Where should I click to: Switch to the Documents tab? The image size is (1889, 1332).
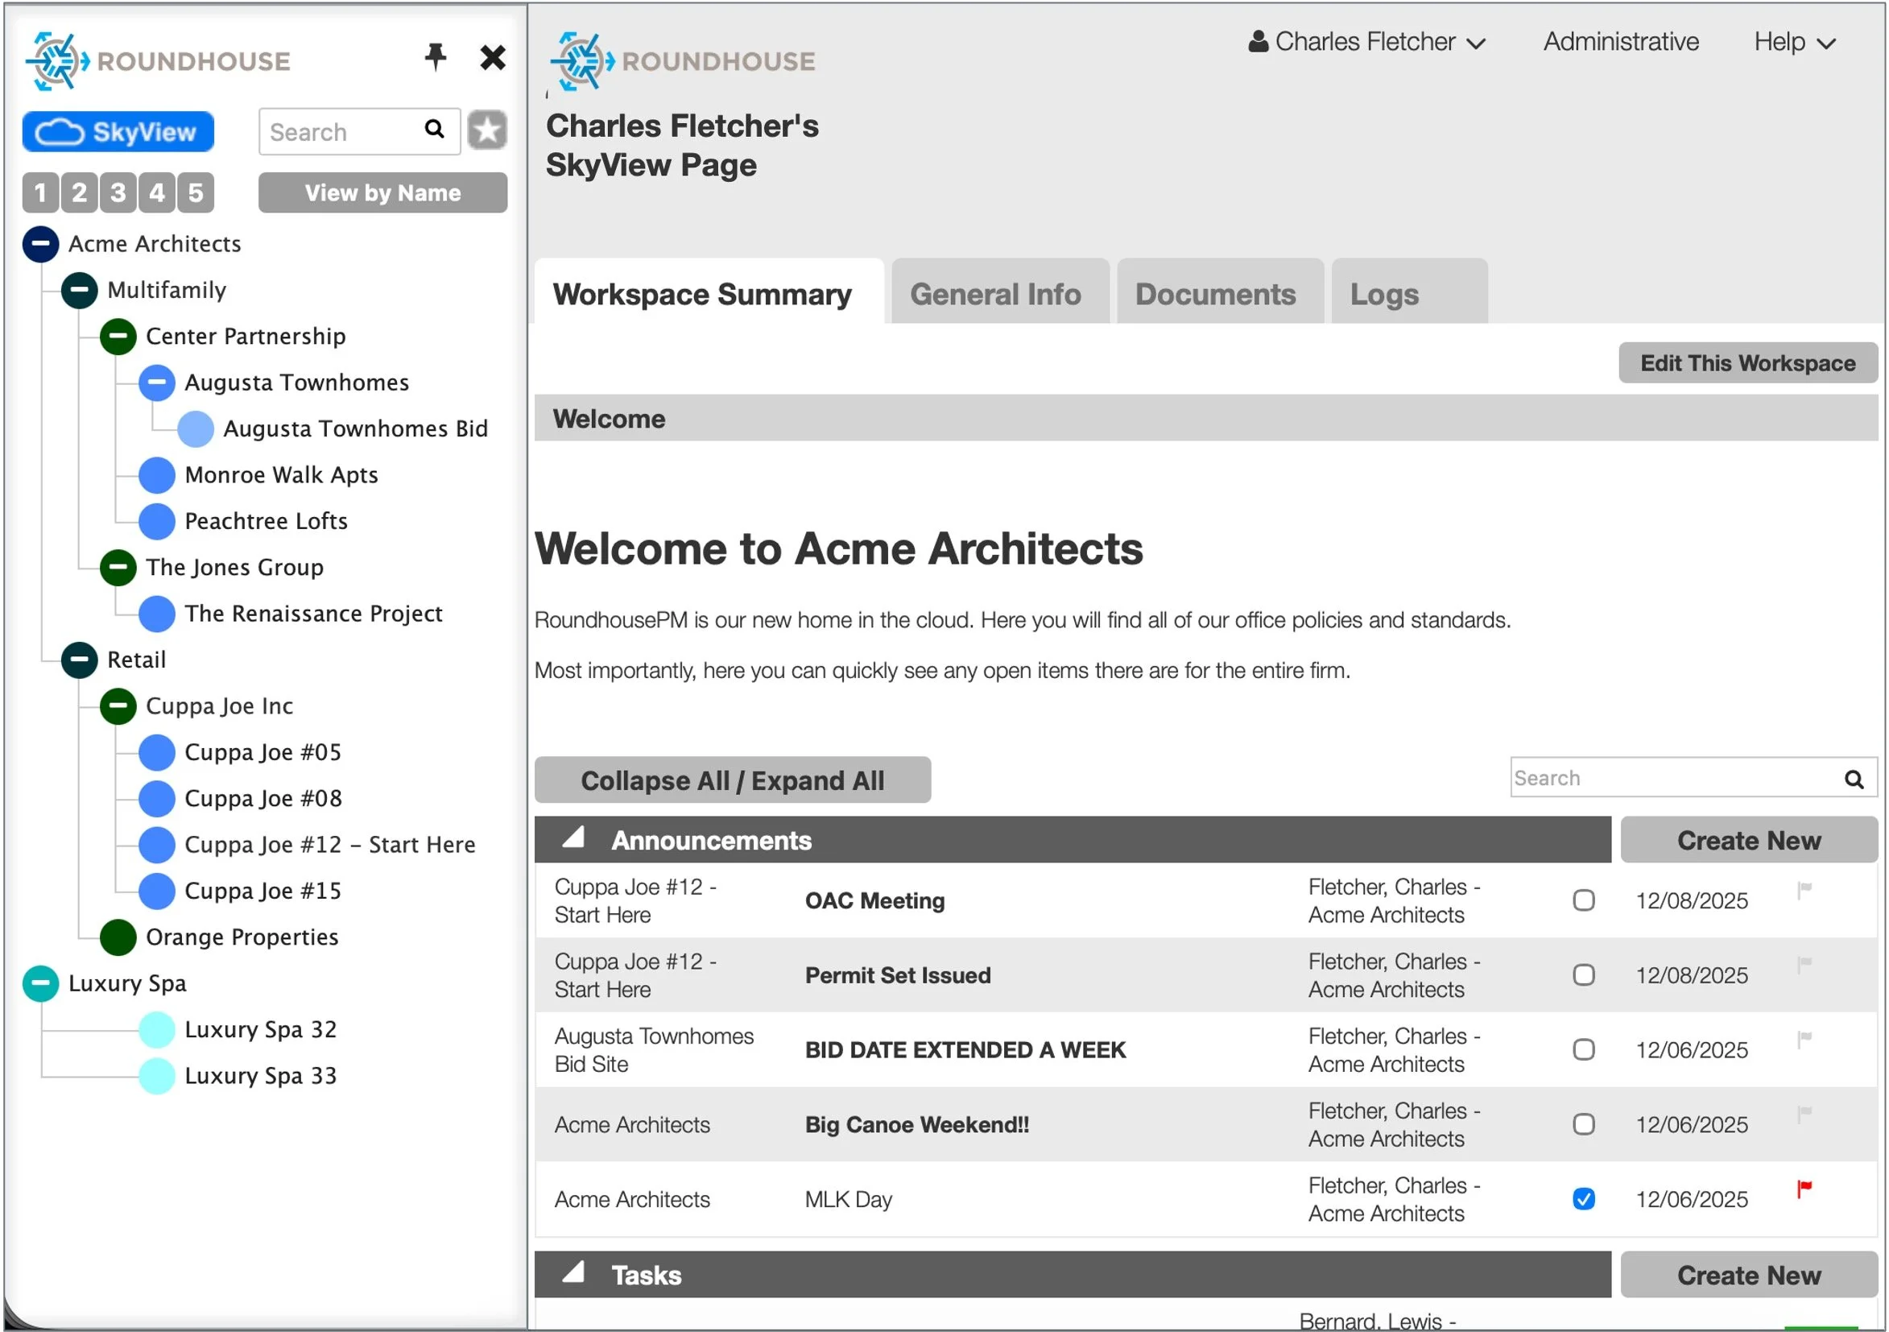click(x=1215, y=294)
